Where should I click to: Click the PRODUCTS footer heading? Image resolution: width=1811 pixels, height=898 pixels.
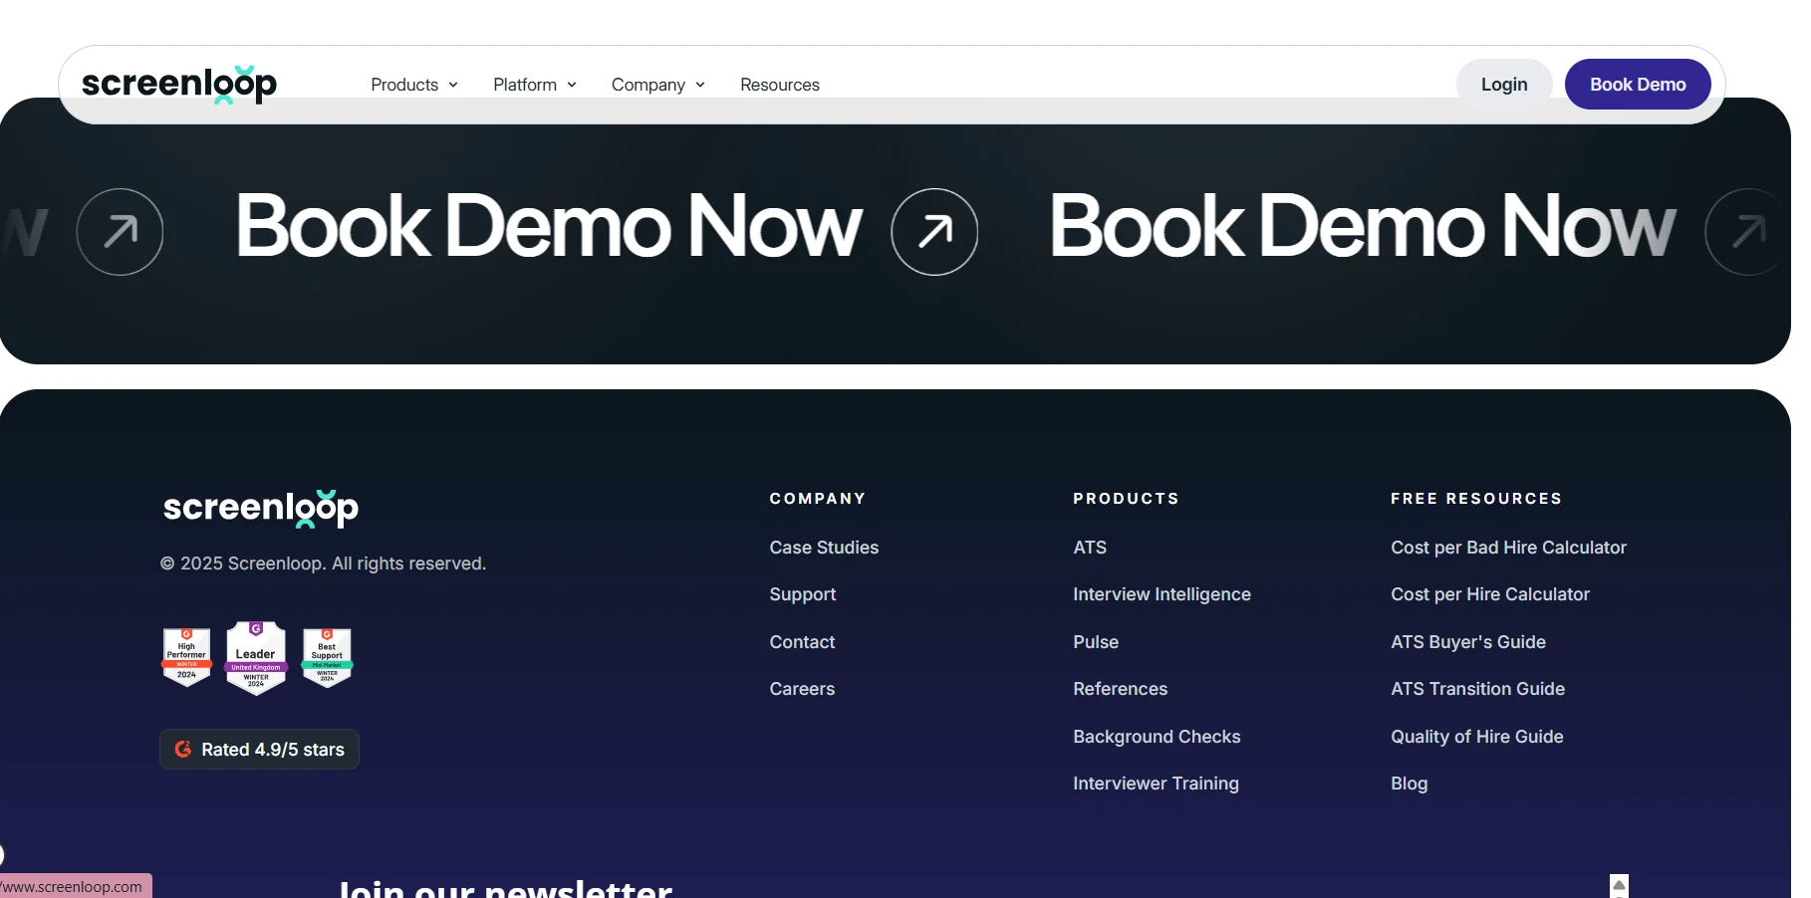(1126, 499)
